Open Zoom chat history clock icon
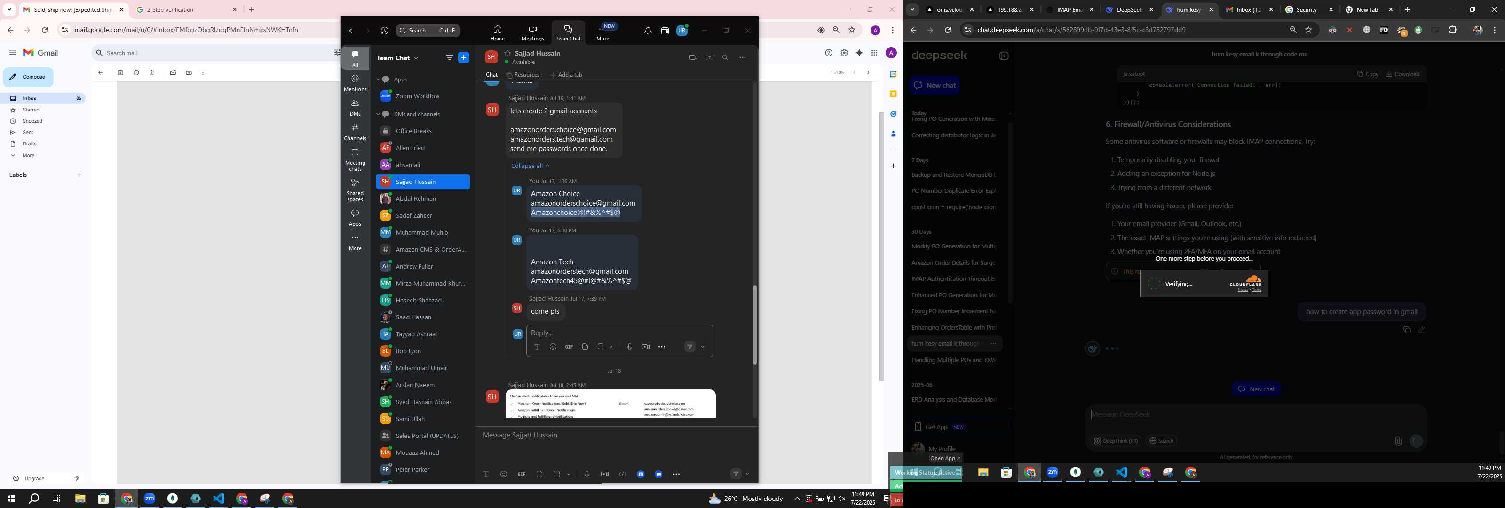This screenshot has width=1505, height=508. (x=384, y=31)
